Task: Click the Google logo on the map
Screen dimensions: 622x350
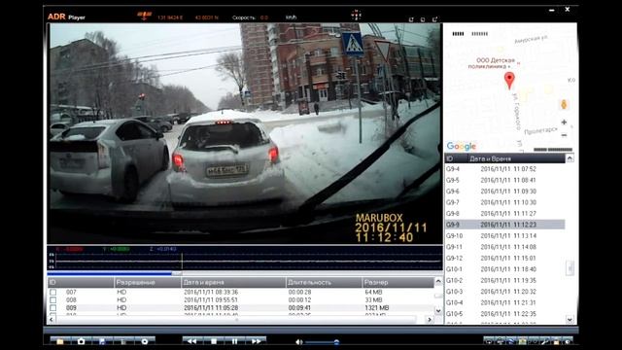Action: (x=462, y=147)
